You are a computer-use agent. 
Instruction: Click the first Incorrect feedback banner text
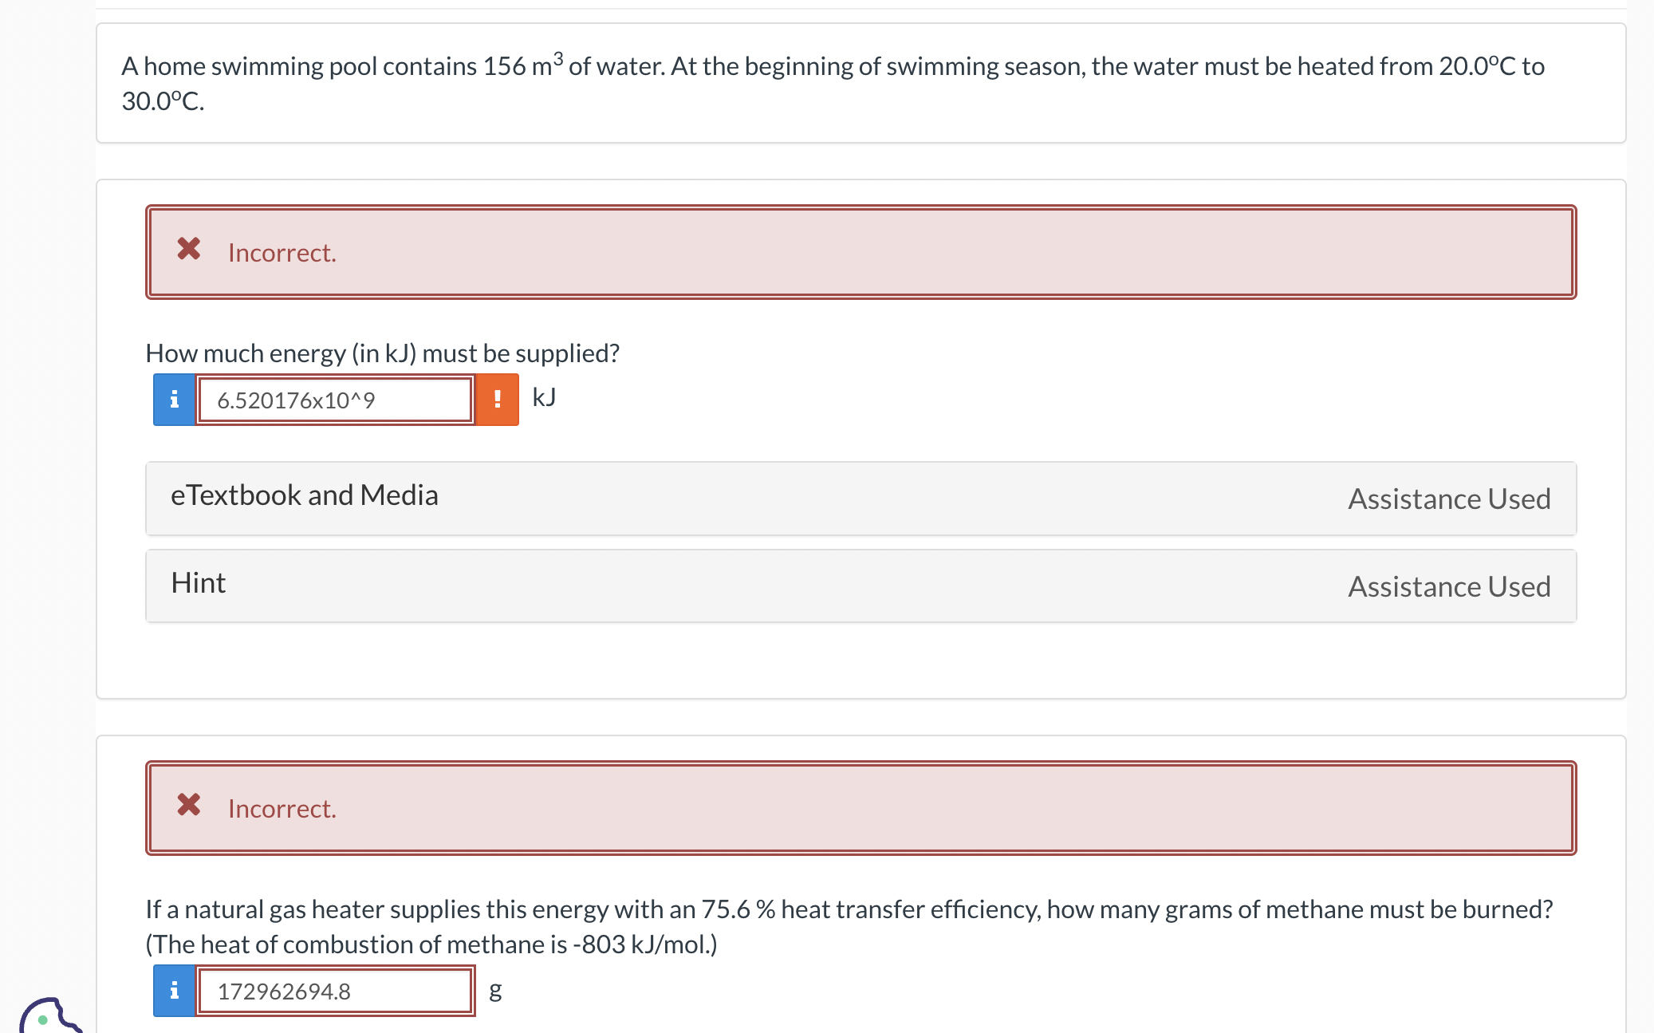282,253
